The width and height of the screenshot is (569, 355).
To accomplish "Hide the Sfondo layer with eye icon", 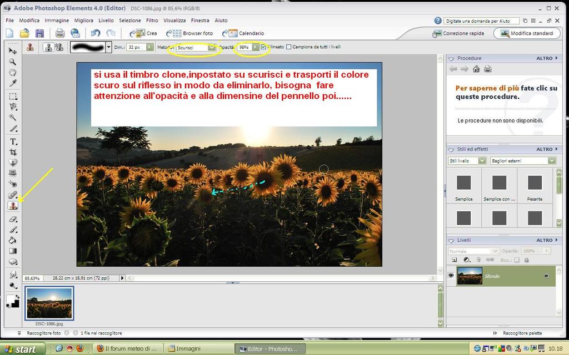I will pyautogui.click(x=451, y=276).
